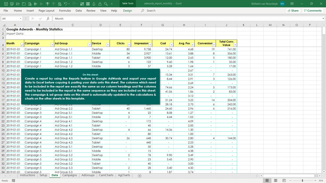Click the Search box in the ribbon
This screenshot has height=183, width=326.
click(151, 11)
